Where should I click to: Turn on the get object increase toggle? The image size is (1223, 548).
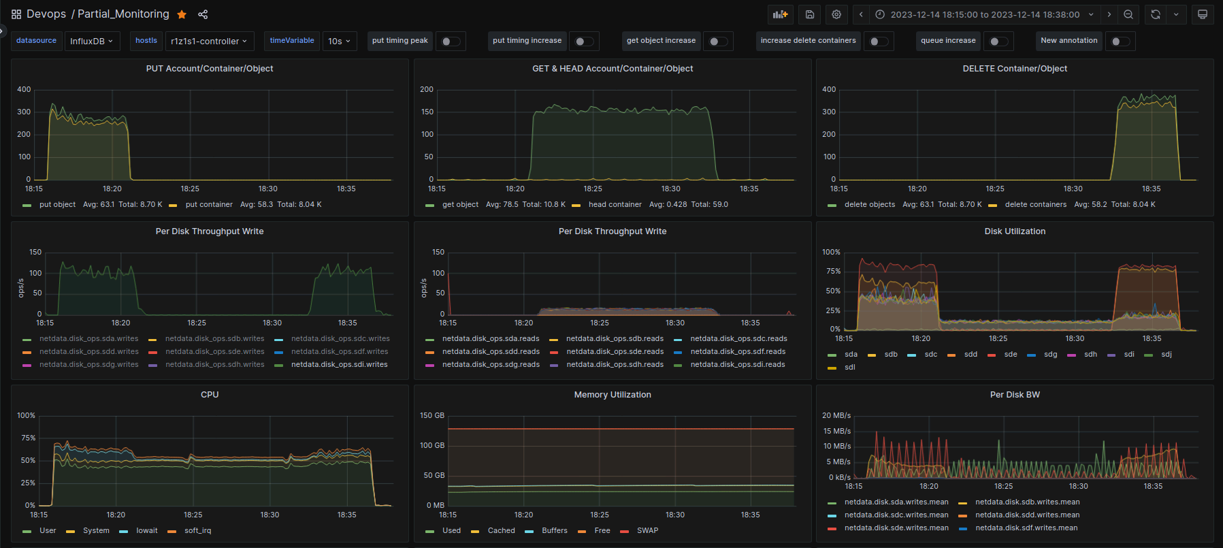(x=717, y=42)
